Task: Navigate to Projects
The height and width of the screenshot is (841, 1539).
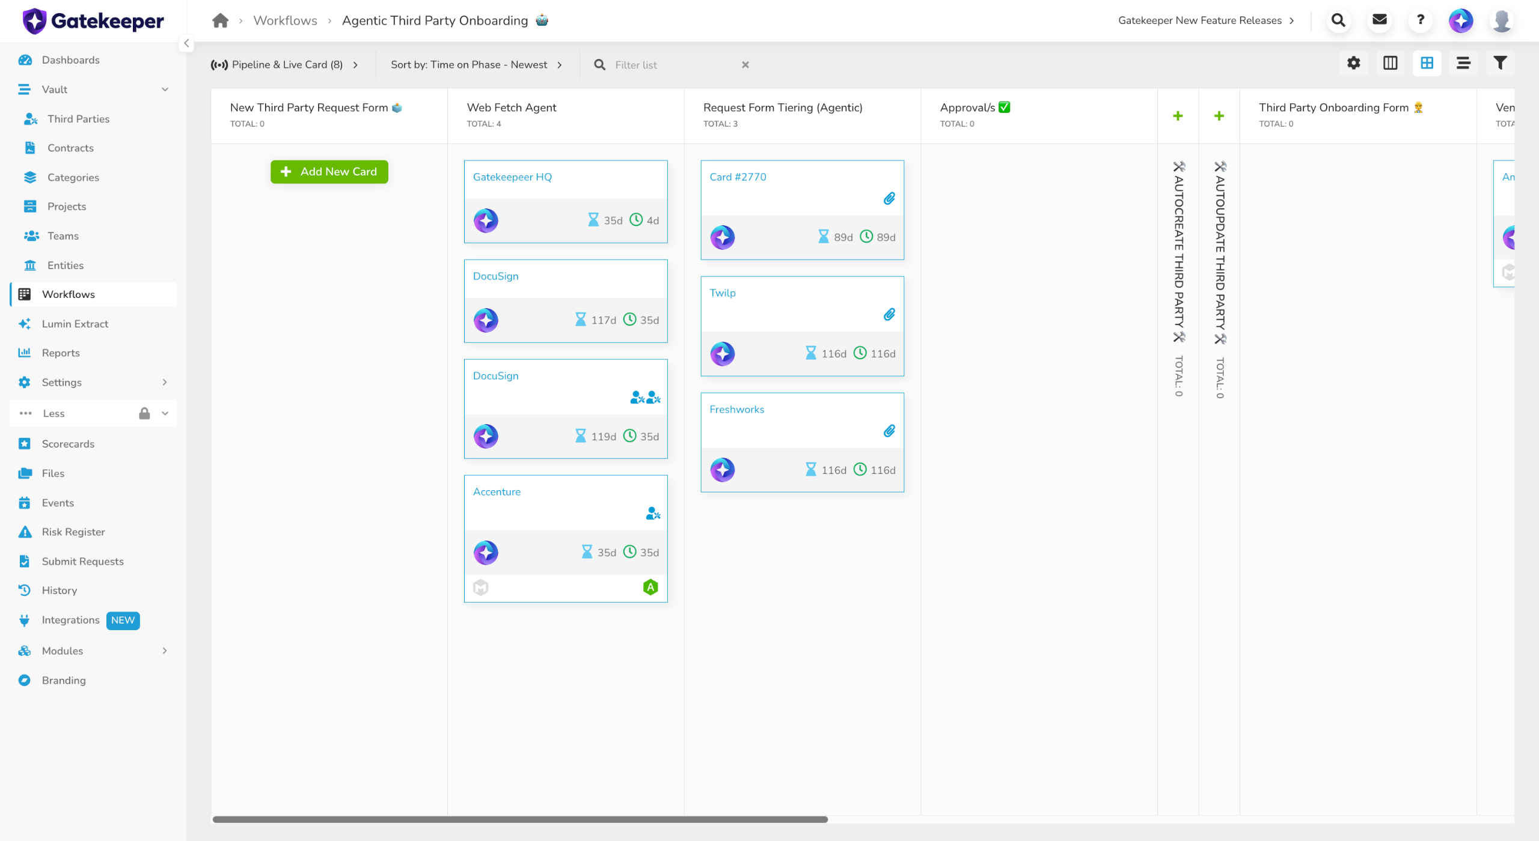Action: pos(93,207)
